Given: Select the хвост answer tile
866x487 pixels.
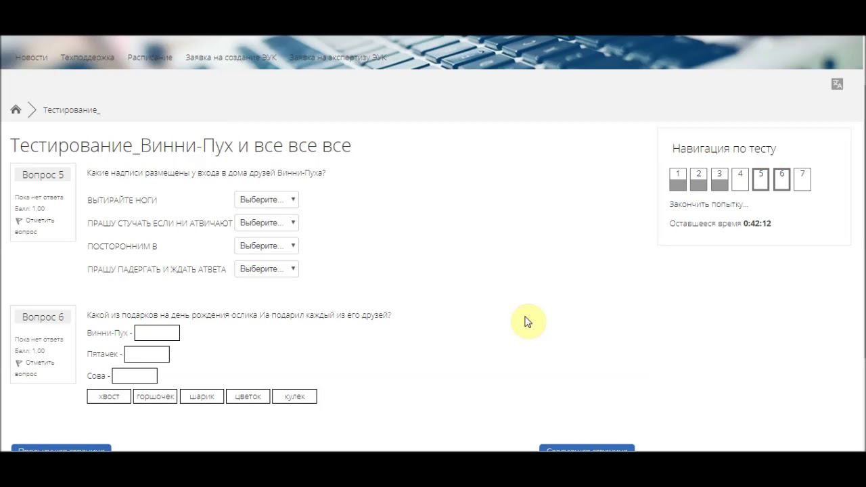Looking at the screenshot, I should 109,396.
